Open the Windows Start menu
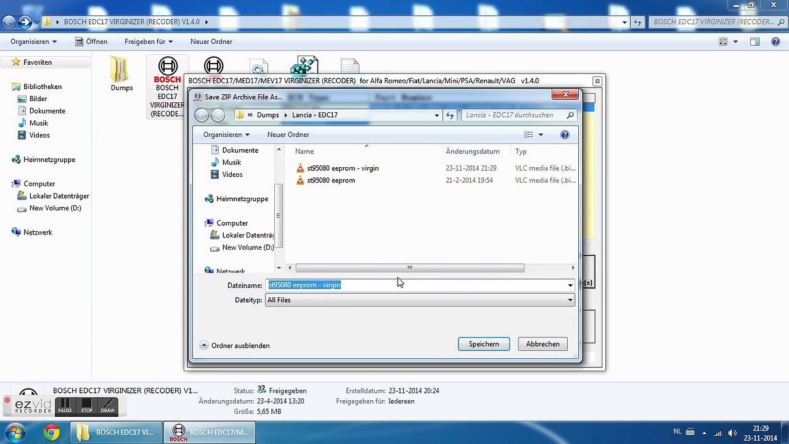The width and height of the screenshot is (789, 444). pos(15,432)
